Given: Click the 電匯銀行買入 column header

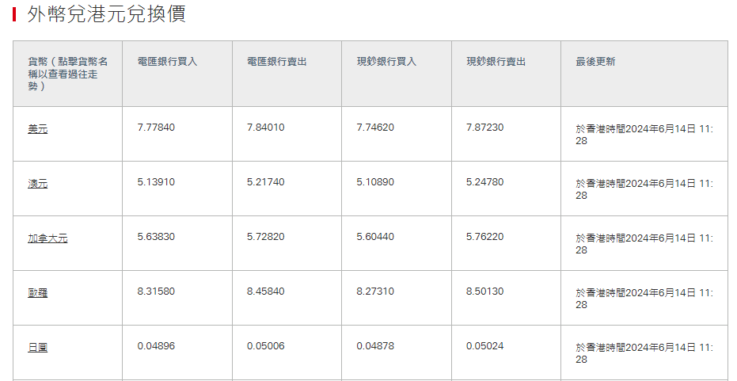Looking at the screenshot, I should coord(167,62).
